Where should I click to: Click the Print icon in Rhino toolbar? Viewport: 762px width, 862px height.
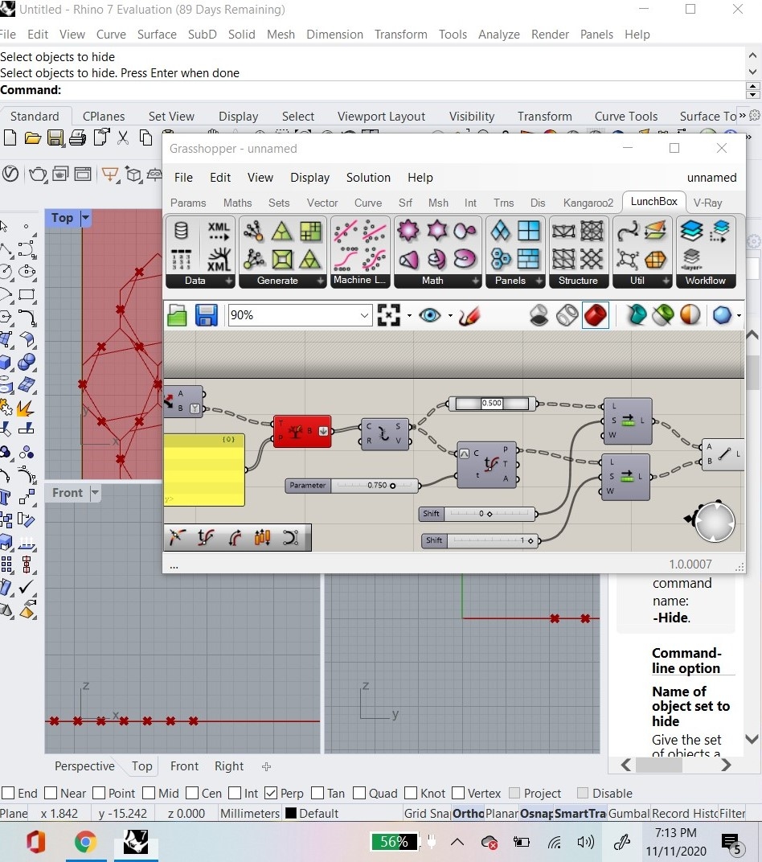(77, 138)
